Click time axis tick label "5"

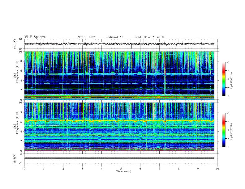(121, 169)
